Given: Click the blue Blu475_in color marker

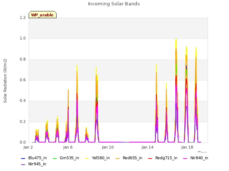Looking at the screenshot, I should click(x=23, y=158).
